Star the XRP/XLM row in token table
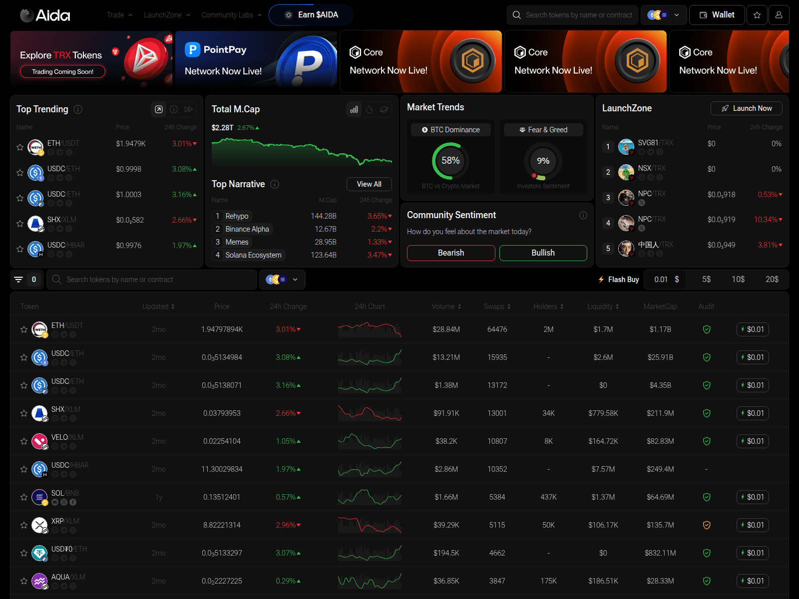This screenshot has height=599, width=799. [x=24, y=525]
